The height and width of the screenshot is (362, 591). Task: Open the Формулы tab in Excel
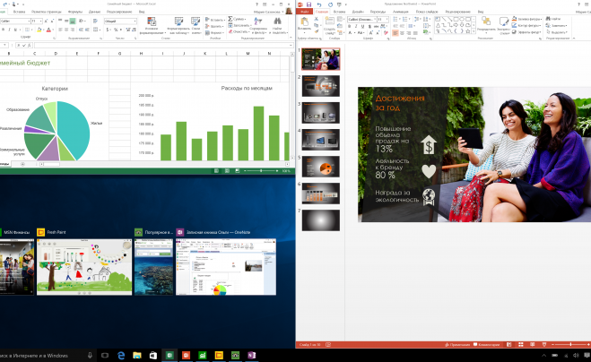click(x=75, y=12)
